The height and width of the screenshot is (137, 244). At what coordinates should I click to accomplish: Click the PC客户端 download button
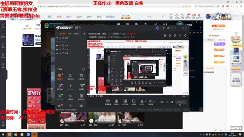coord(218,26)
